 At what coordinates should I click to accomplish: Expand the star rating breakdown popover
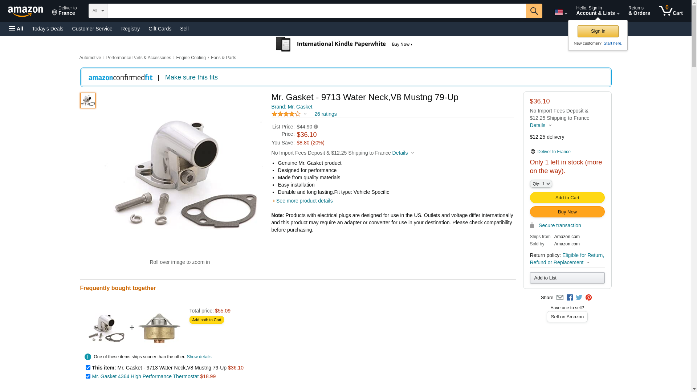[x=289, y=114]
